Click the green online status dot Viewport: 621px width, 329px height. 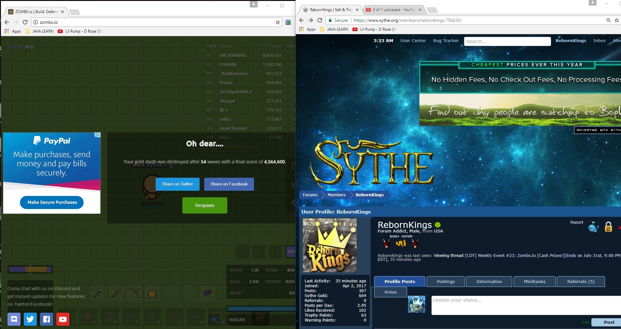pos(438,225)
